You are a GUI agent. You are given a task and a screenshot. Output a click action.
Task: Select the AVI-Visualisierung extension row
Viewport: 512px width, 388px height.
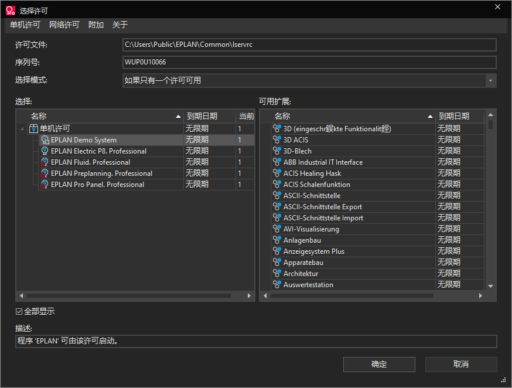(x=351, y=229)
